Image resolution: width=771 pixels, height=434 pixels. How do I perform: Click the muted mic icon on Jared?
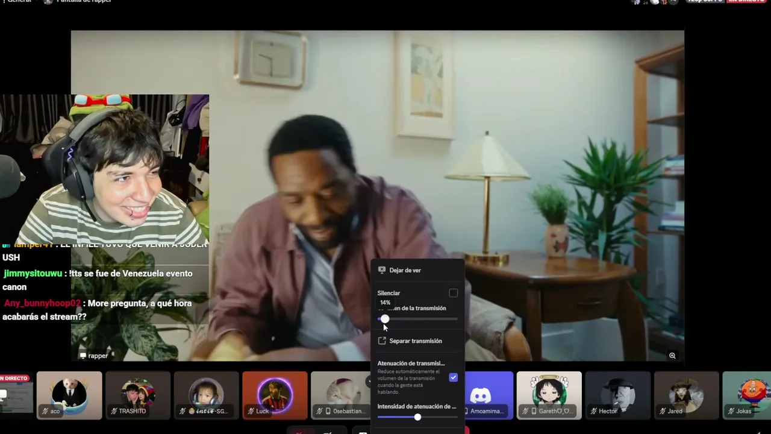(663, 411)
